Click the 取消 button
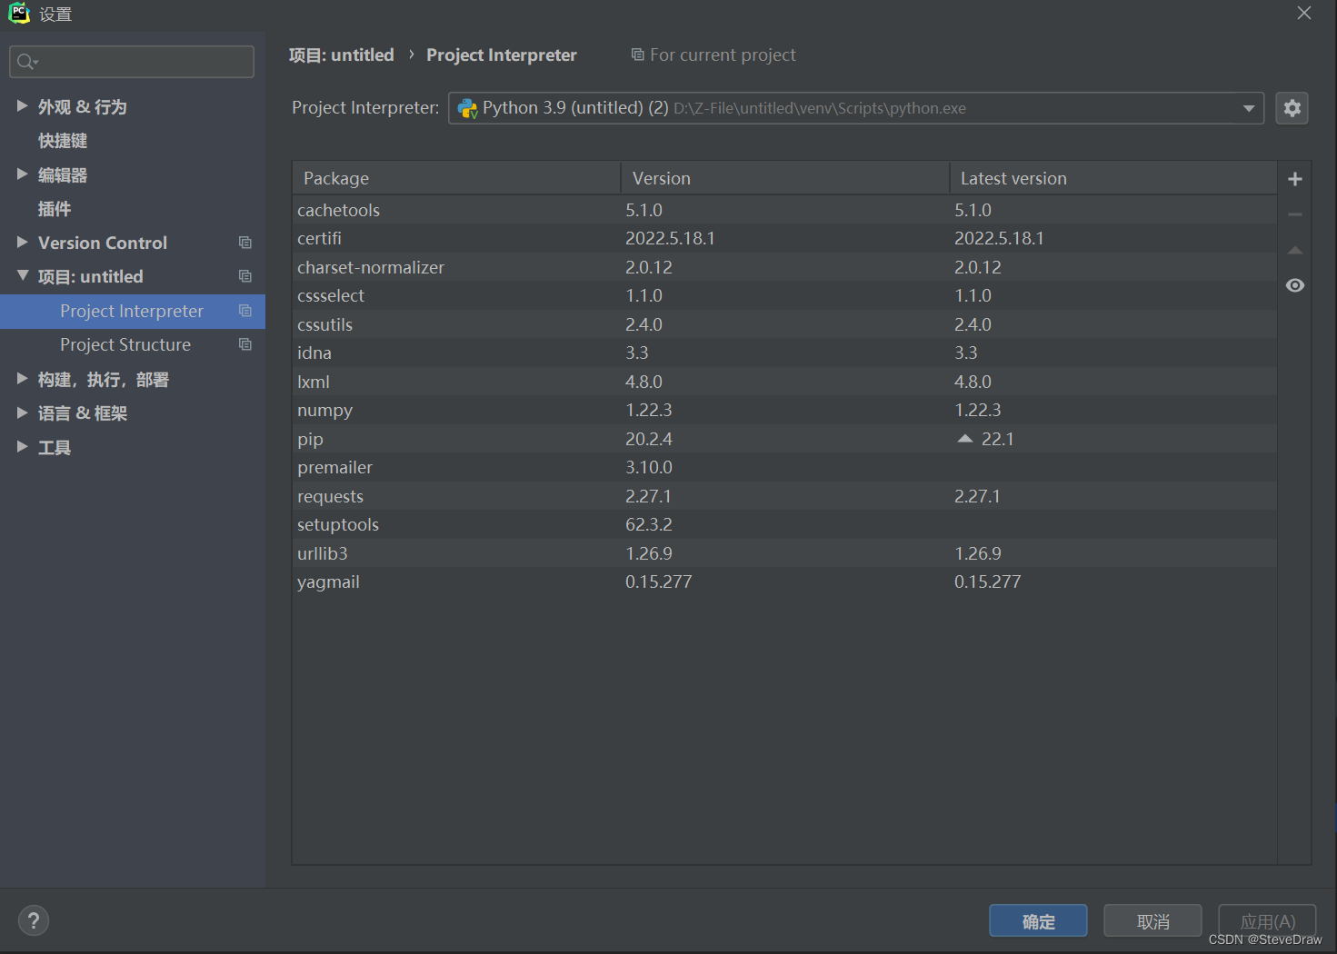The image size is (1337, 954). point(1152,921)
